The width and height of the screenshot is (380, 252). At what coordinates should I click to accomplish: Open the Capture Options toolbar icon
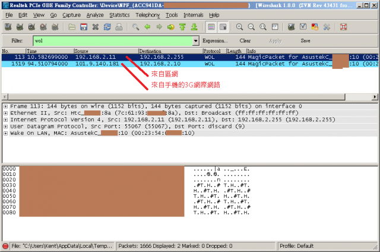[x=20, y=27]
